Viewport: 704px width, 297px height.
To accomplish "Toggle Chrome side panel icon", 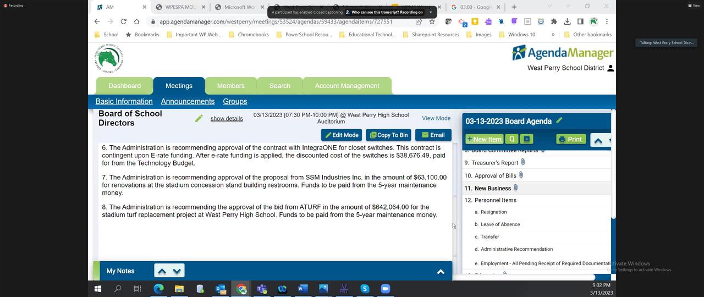I will pyautogui.click(x=580, y=21).
